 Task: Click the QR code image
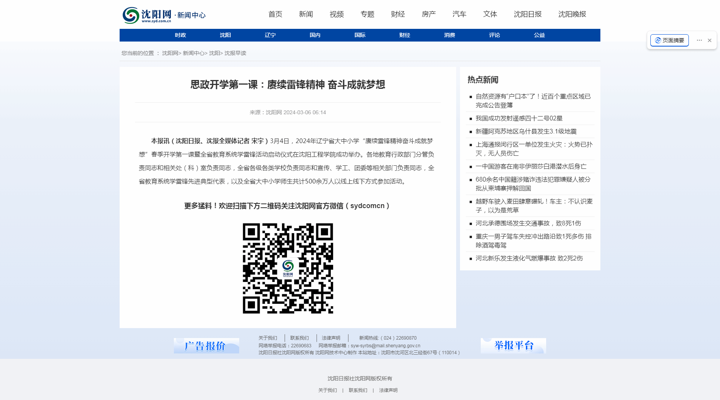(288, 268)
